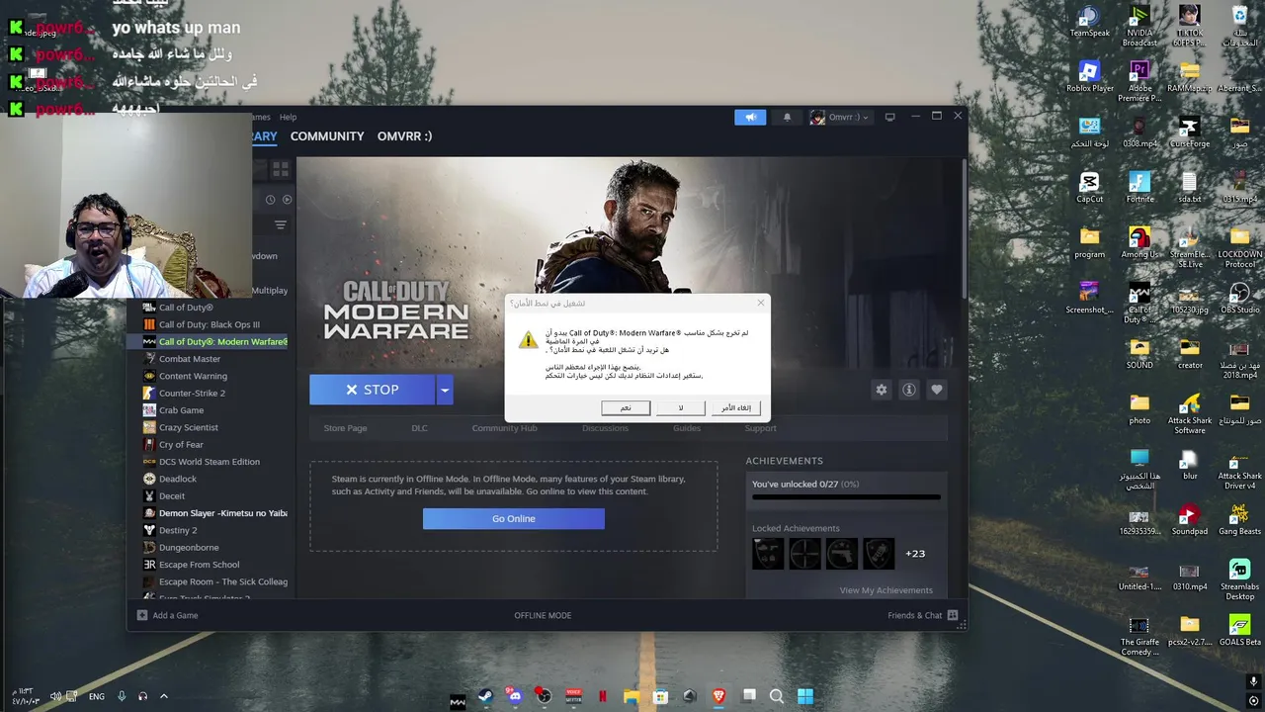The height and width of the screenshot is (712, 1265).
Task: Open File Explorer from the taskbar
Action: pyautogui.click(x=632, y=696)
